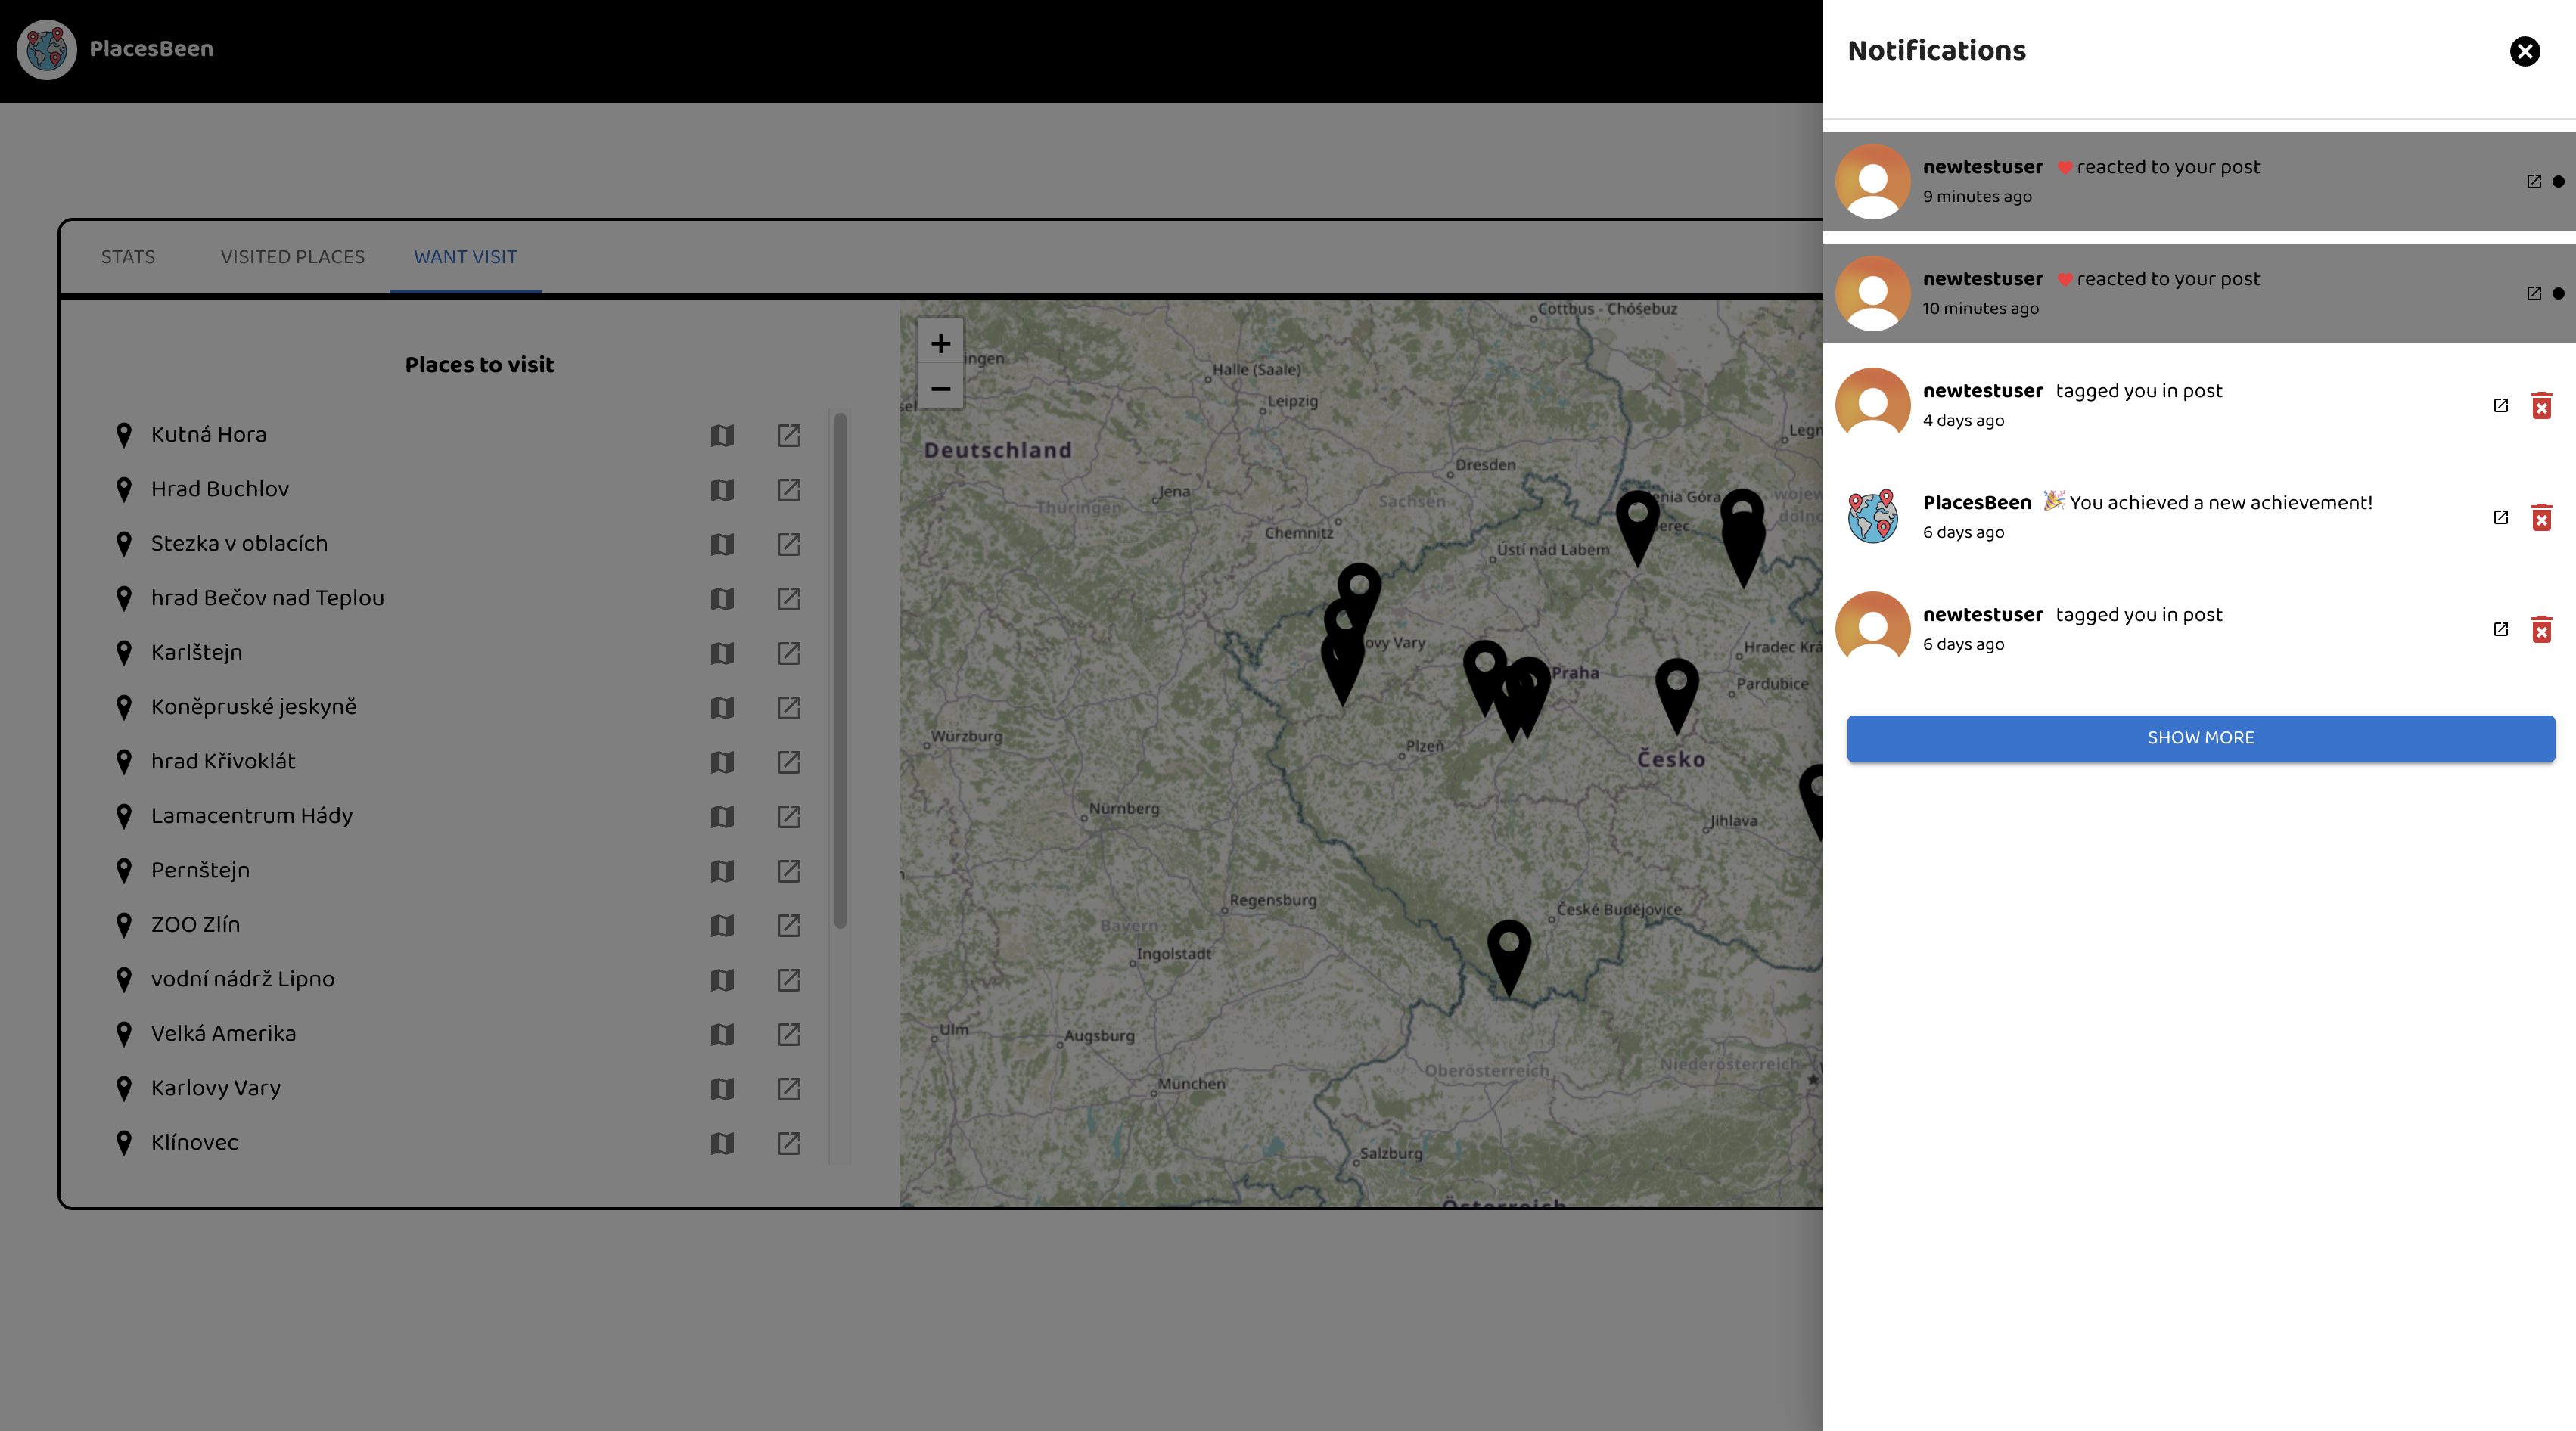Switch to the Stats tab
2576x1431 pixels.
pos(128,257)
